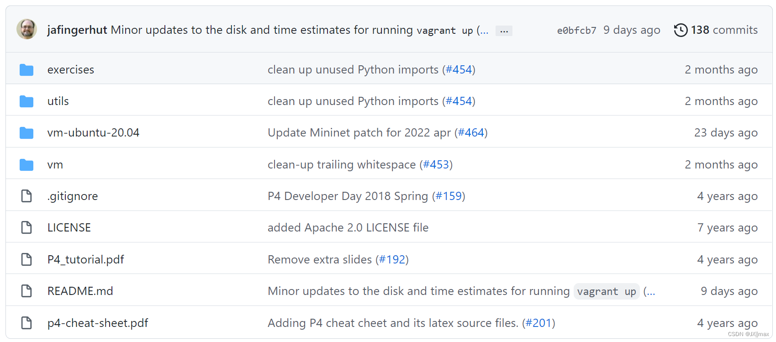This screenshot has height=342, width=776.
Task: Click the LICENSE file icon
Action: [26, 228]
